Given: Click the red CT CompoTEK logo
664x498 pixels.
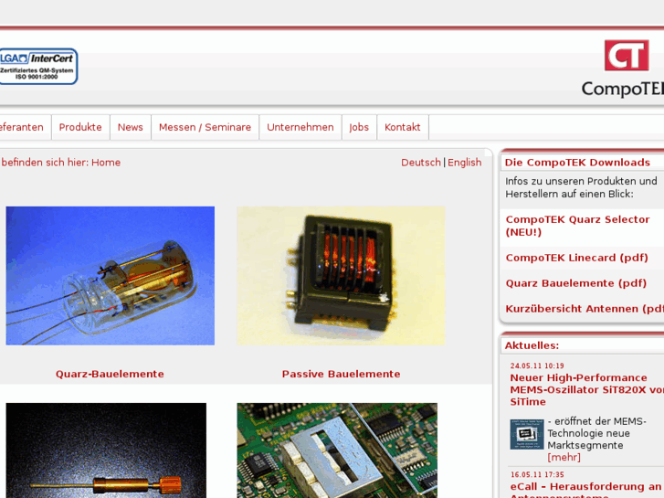Looking at the screenshot, I should 623,69.
